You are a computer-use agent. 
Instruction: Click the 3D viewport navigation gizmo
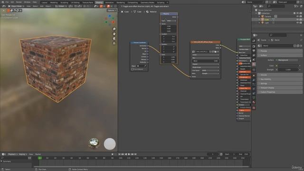110,20
